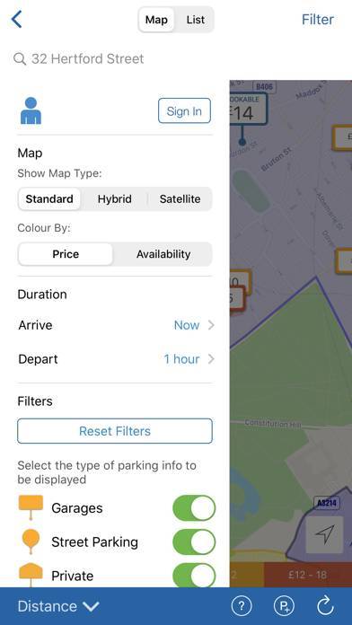Click the Sign In button
The height and width of the screenshot is (625, 352).
pos(184,110)
